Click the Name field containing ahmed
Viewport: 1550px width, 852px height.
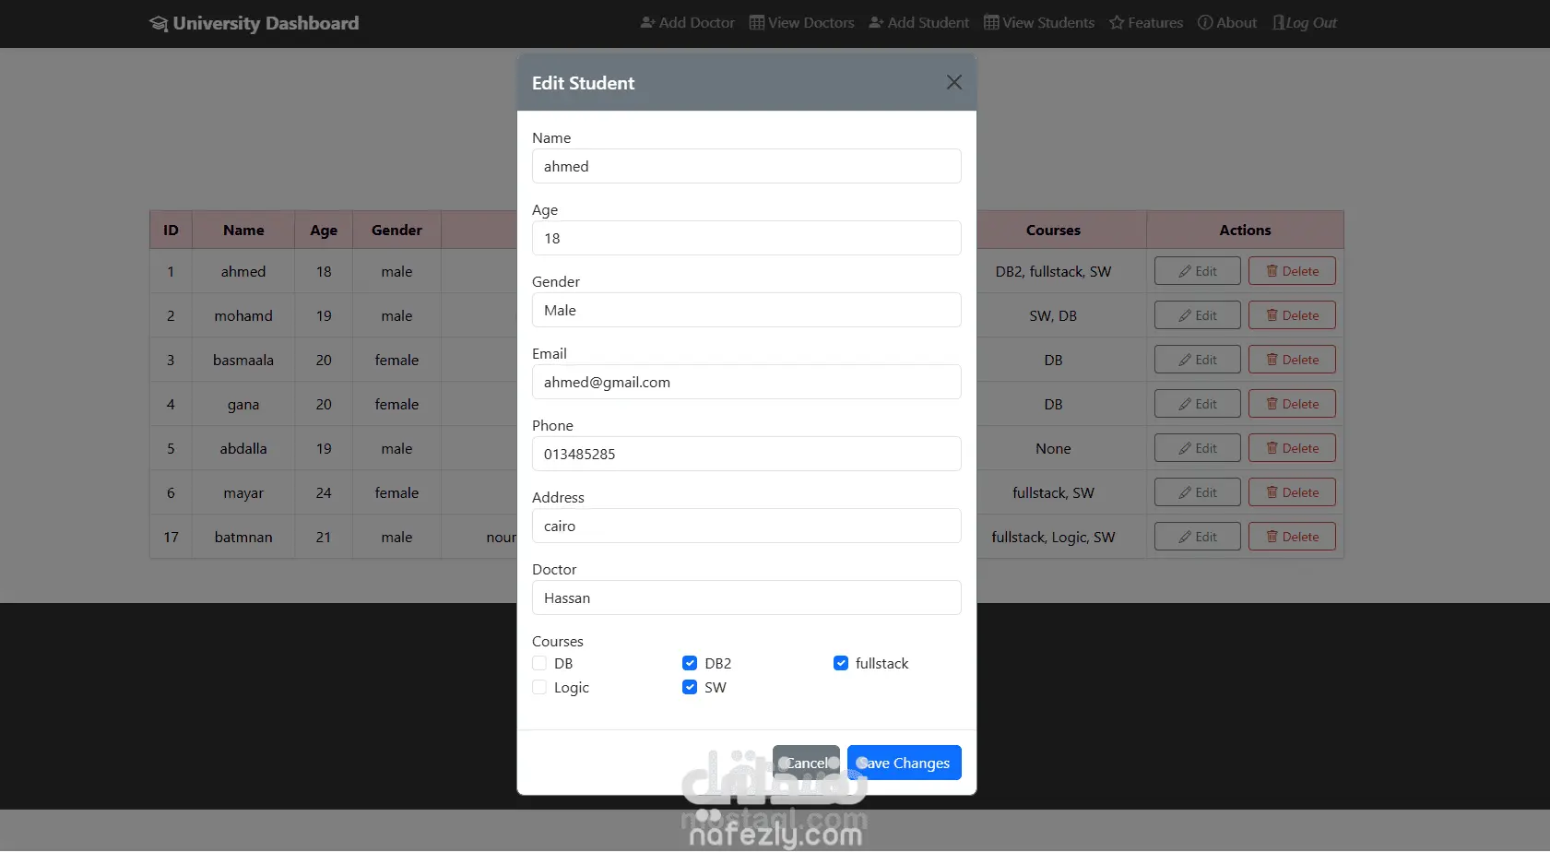click(747, 166)
